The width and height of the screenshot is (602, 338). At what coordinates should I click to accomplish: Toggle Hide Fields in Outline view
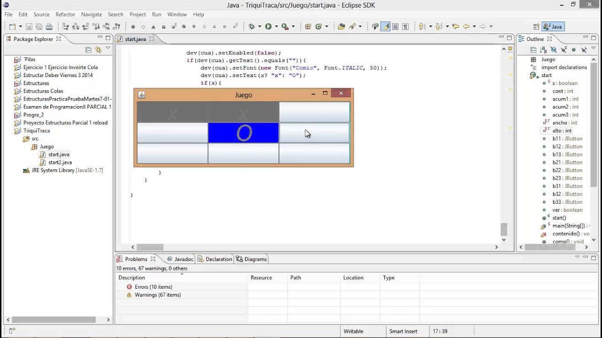coord(554,49)
